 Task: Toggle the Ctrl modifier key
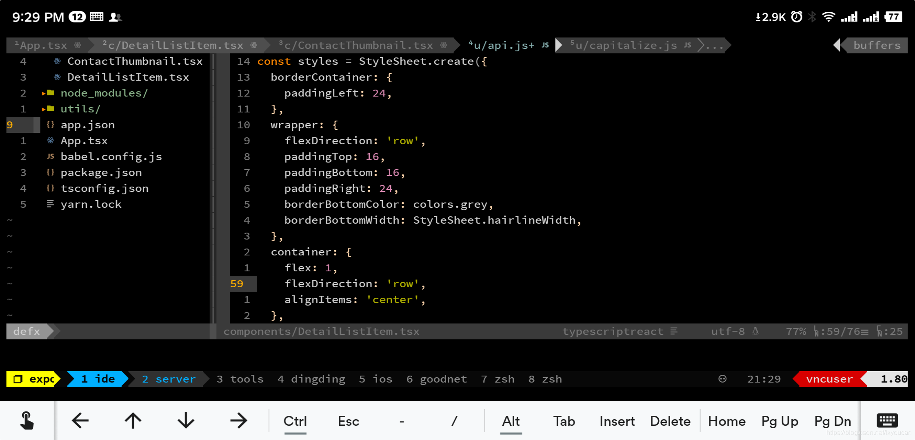(295, 421)
